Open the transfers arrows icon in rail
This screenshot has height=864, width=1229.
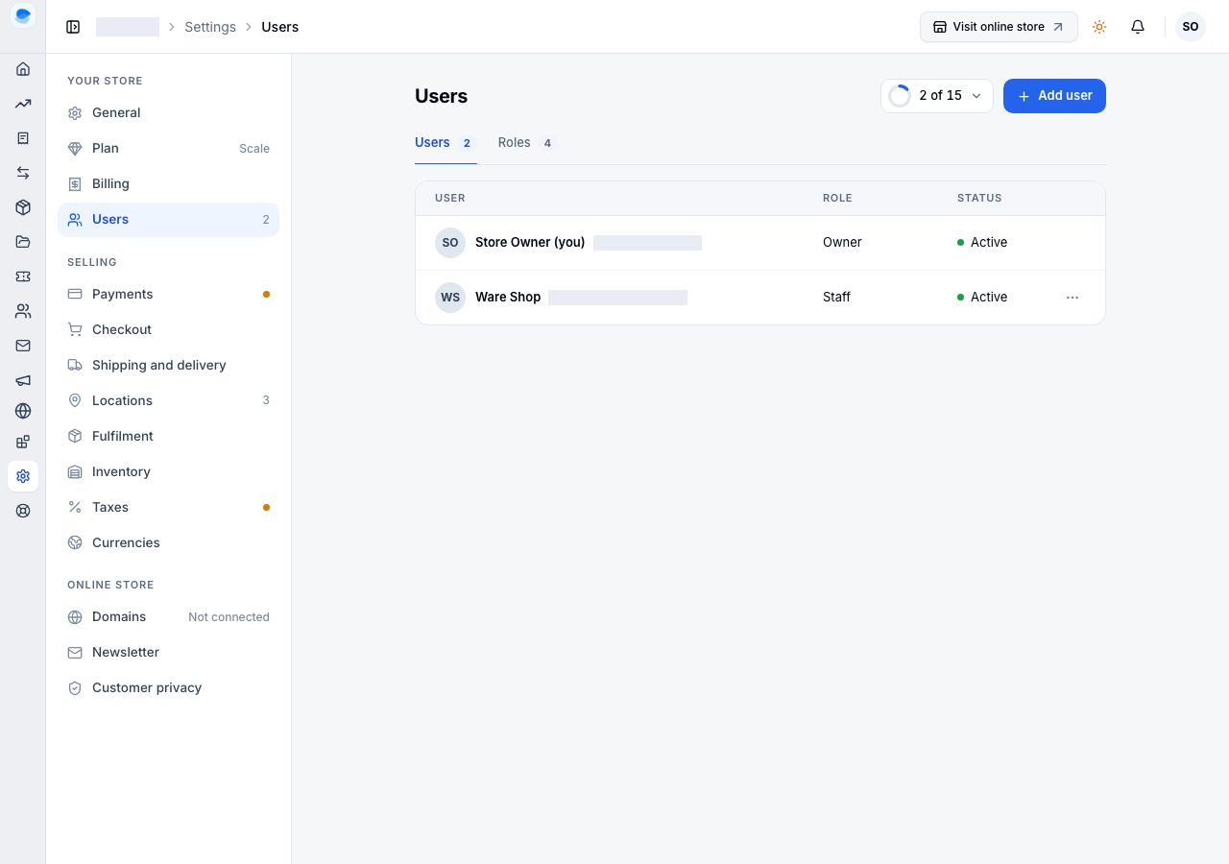click(23, 173)
